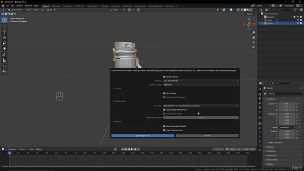Open the Tool properties tab
Screen dimensions: 304x171
260,89
